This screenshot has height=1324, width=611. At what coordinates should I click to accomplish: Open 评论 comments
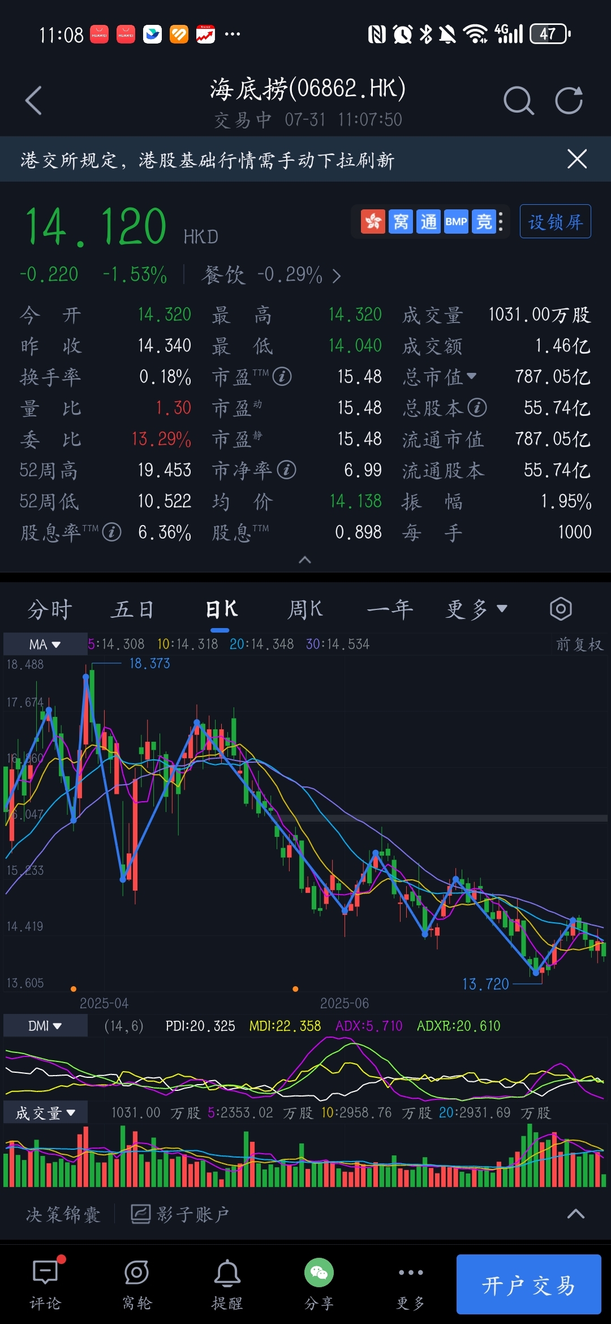[45, 1285]
